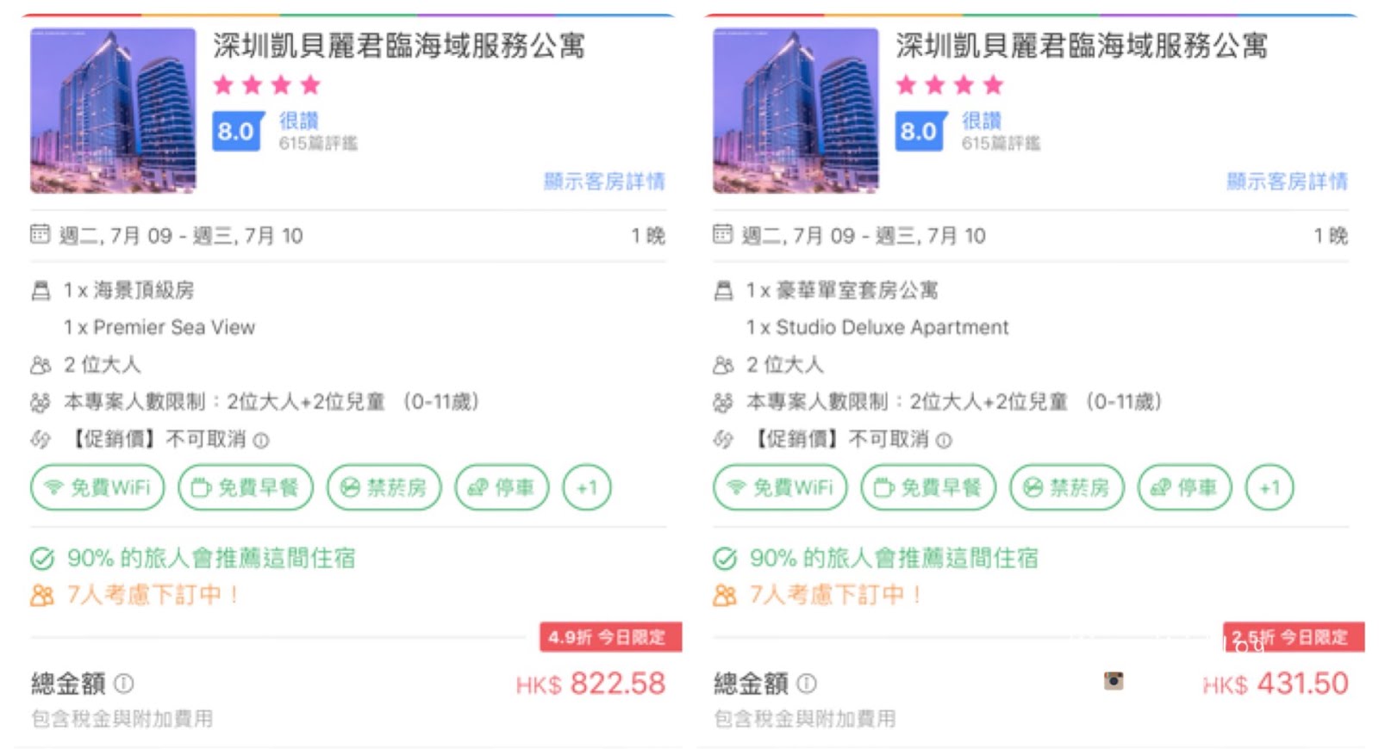Screen dimensions: 1379x749
Task: Click 4.9折 今日限定 discount label
Action: point(608,637)
